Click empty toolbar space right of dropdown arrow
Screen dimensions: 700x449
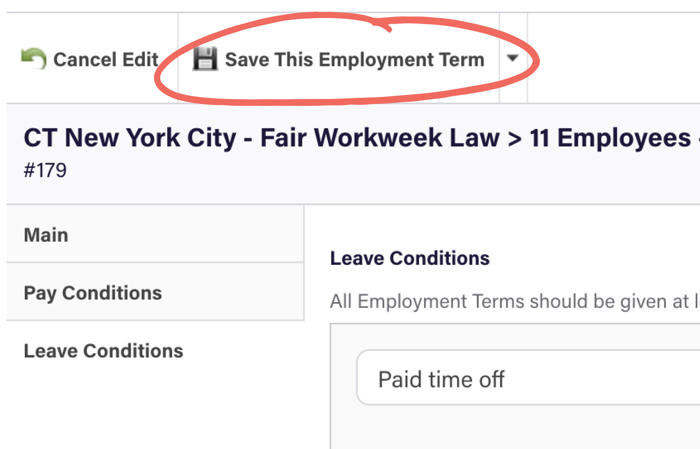coord(614,58)
